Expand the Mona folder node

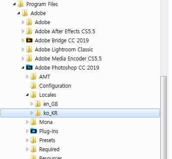coord(27,122)
